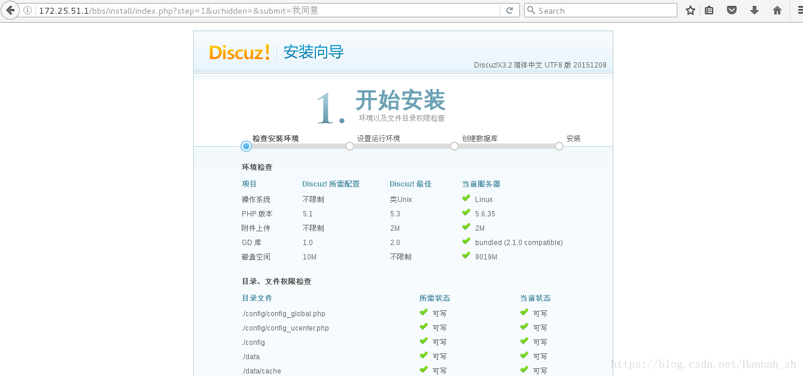This screenshot has width=803, height=376.
Task: Click current-state checkmark for ./config/config_global.php
Action: (524, 312)
